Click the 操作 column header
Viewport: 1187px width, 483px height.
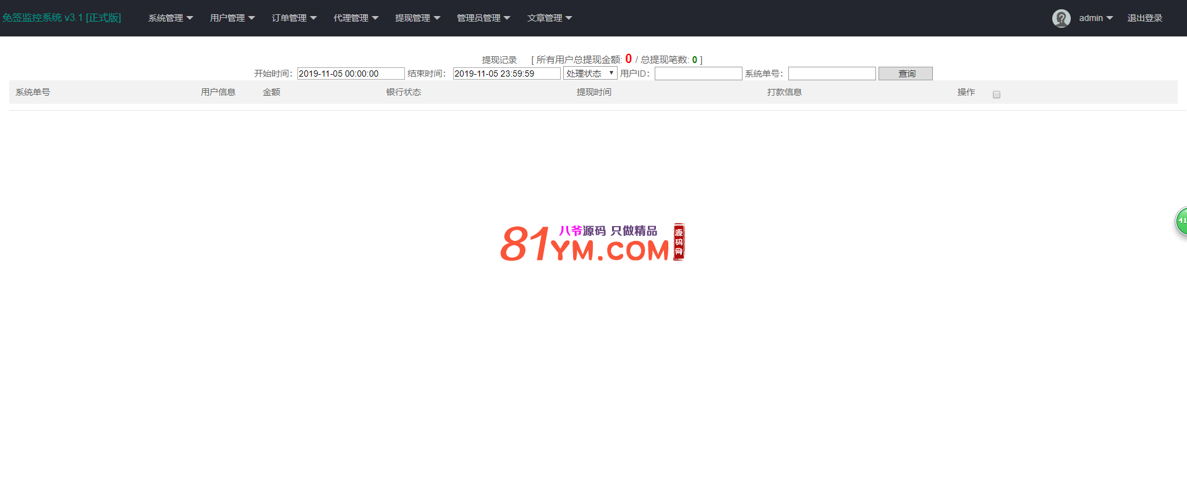coord(966,92)
